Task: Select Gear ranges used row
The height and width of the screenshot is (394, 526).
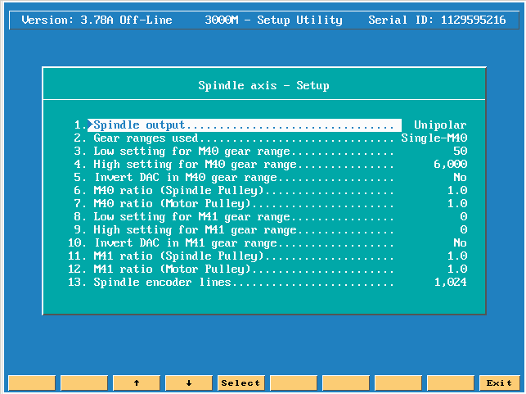Action: 267,138
